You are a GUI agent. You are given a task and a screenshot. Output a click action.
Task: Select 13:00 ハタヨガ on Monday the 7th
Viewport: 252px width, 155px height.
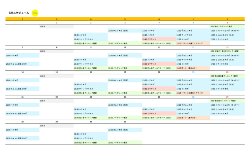point(22,56)
